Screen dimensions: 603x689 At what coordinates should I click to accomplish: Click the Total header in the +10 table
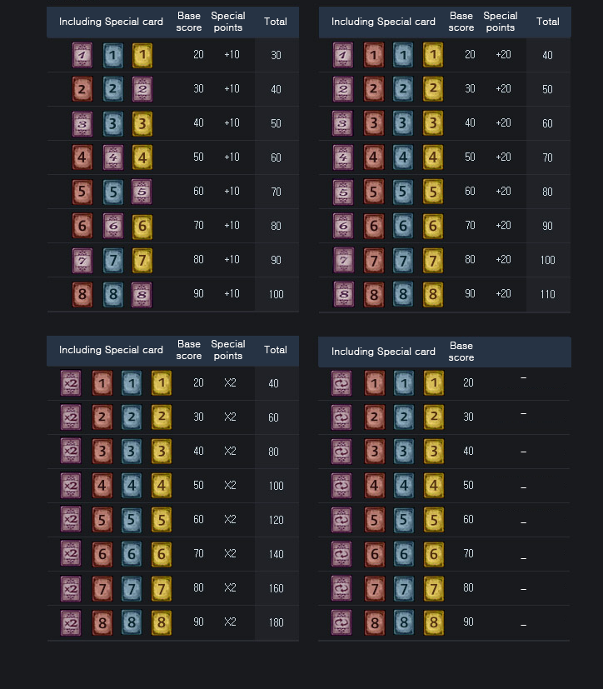point(276,22)
